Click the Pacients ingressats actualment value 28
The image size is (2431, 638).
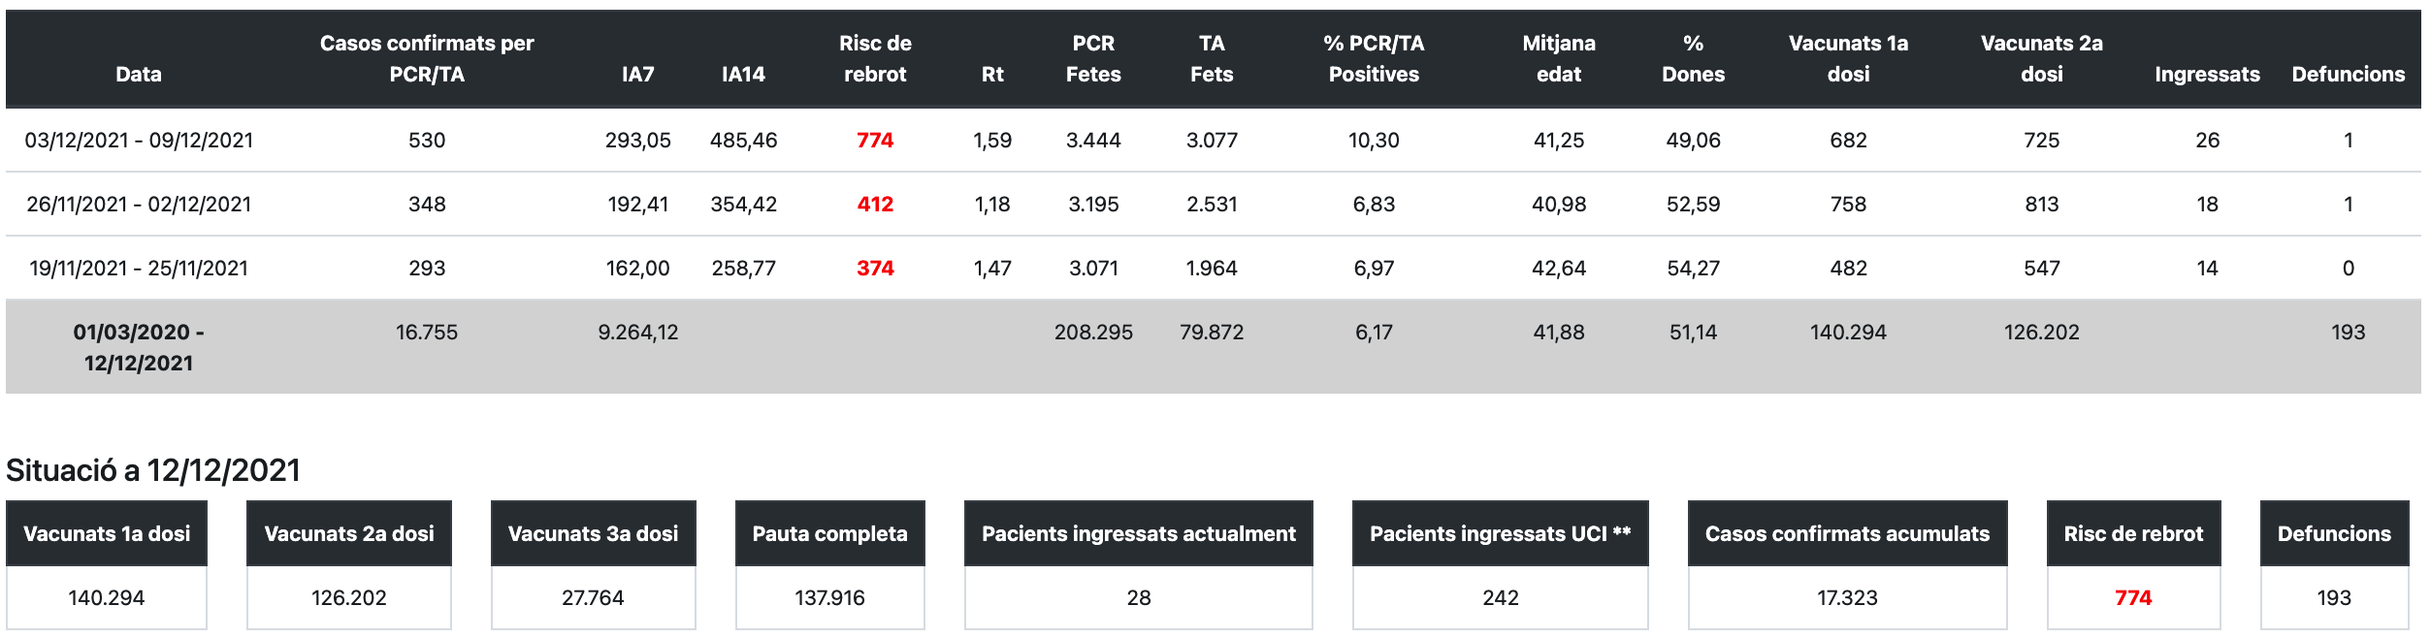[1138, 597]
